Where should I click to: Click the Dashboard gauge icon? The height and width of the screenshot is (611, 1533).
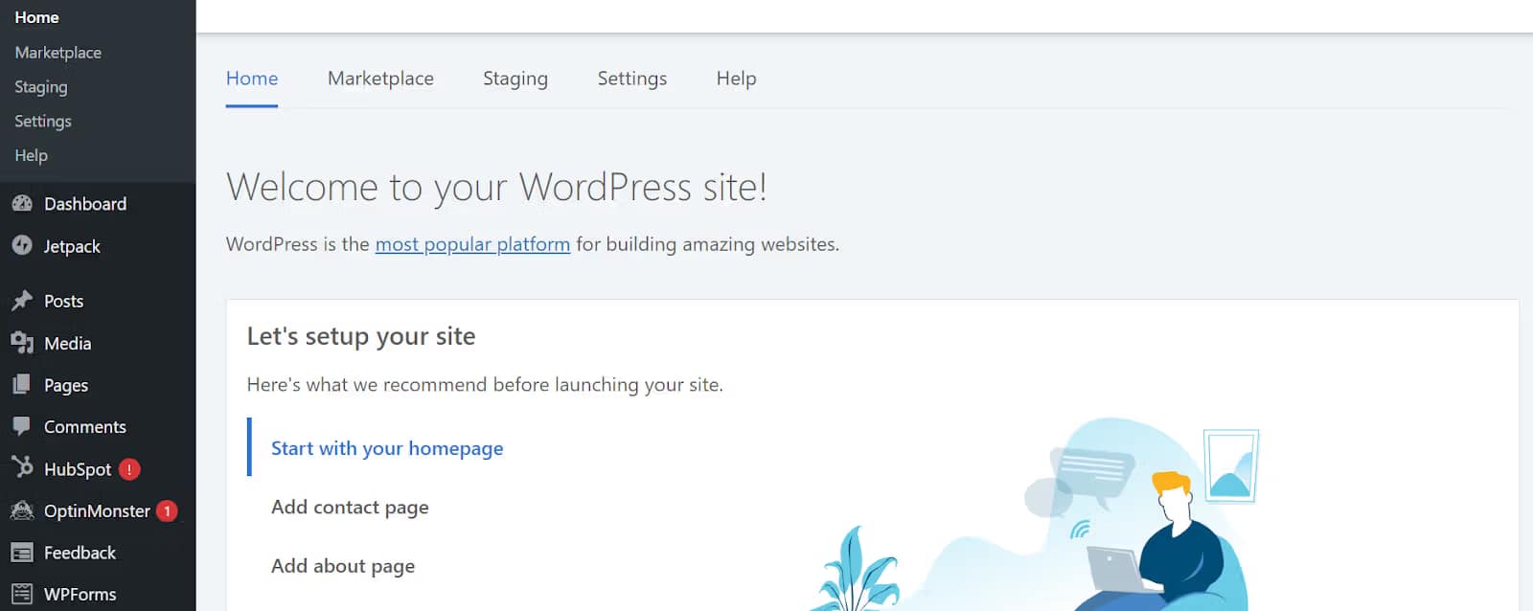tap(21, 203)
